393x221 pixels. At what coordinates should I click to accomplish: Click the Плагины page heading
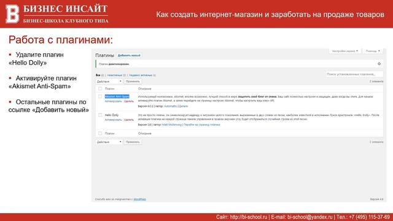[104, 55]
